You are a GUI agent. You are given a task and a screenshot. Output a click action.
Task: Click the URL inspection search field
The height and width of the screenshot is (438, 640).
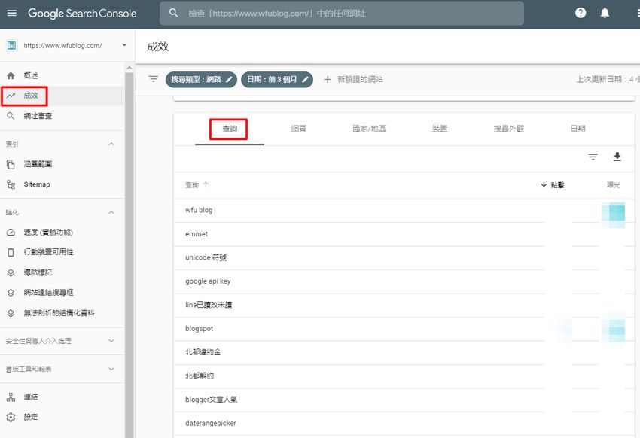pos(342,13)
